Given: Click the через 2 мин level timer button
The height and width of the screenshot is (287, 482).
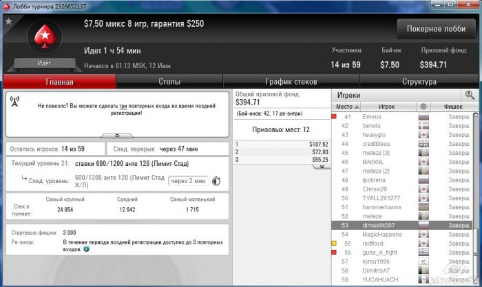Looking at the screenshot, I should pyautogui.click(x=188, y=181).
